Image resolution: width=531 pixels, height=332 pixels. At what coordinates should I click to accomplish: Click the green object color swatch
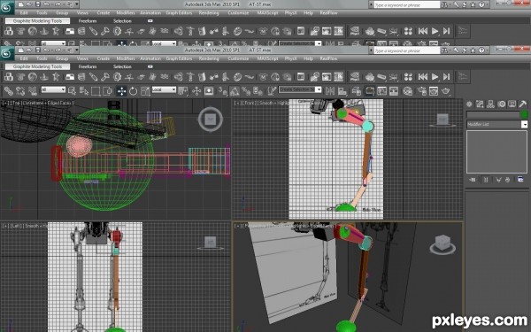(x=524, y=114)
